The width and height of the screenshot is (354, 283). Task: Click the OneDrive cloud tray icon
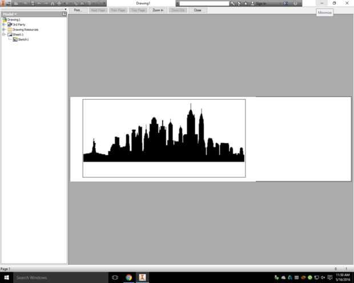pyautogui.click(x=283, y=277)
